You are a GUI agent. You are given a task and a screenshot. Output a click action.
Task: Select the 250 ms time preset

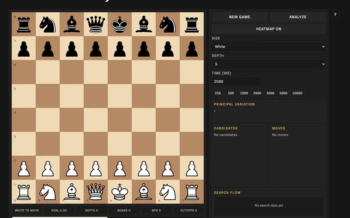pos(217,93)
